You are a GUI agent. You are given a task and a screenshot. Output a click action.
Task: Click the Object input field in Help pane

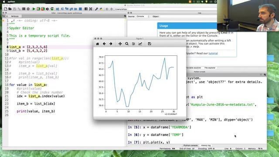tap(188, 17)
